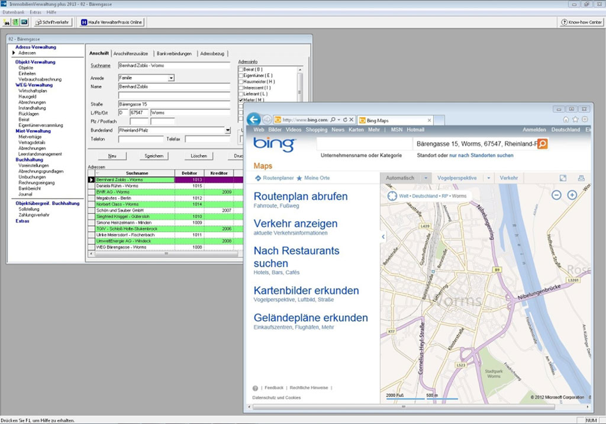Open the Know-how Center help button

click(x=581, y=22)
